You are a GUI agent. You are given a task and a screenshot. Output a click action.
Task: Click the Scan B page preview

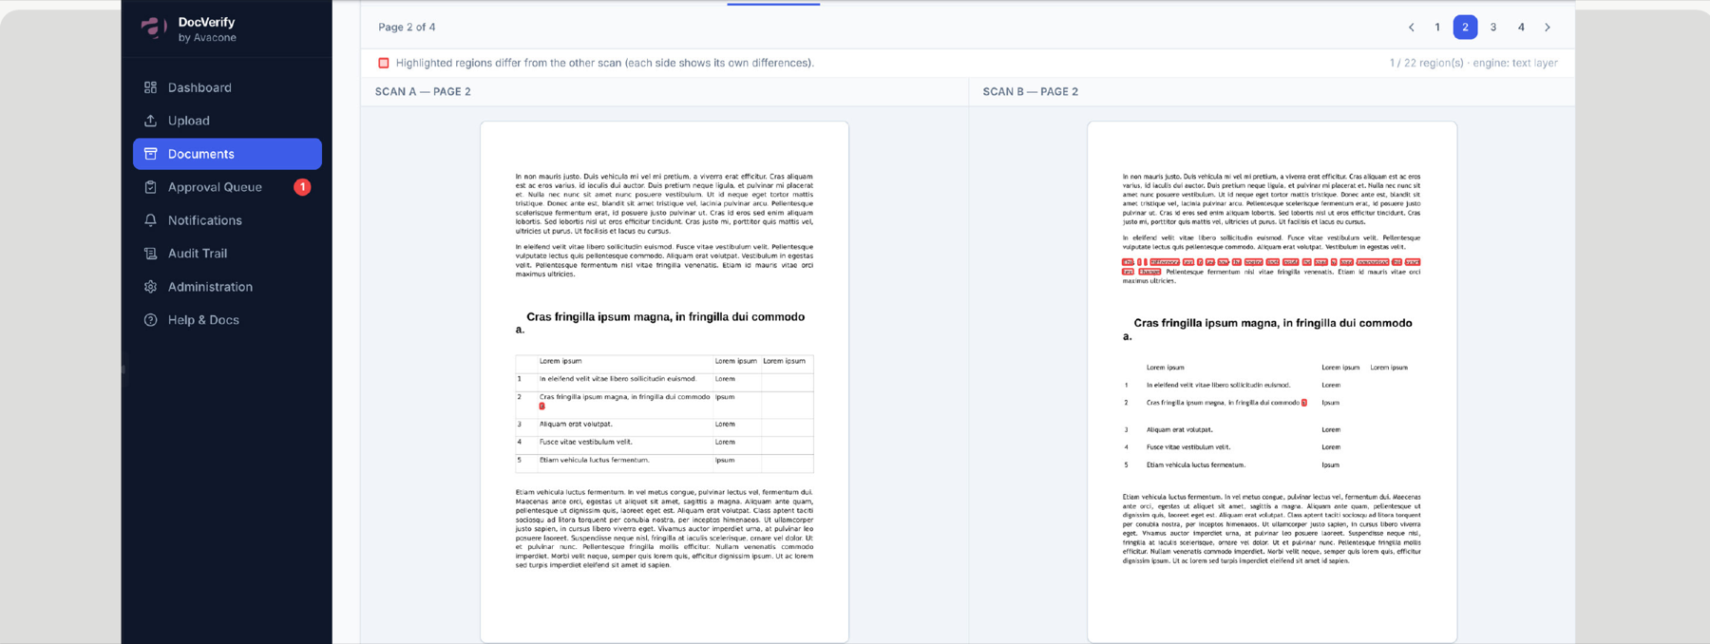coord(1272,382)
